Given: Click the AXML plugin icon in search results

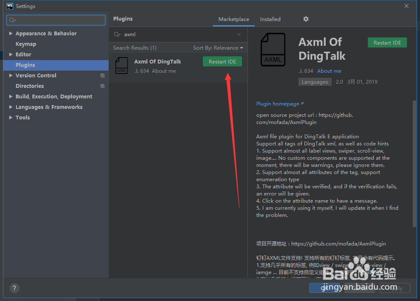Looking at the screenshot, I should 122,66.
